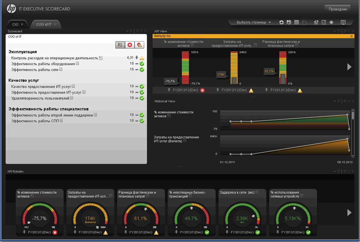Screen dimensions: 360x242
Task: Close the orange 'Фильтр по:' bar
Action: (351, 36)
